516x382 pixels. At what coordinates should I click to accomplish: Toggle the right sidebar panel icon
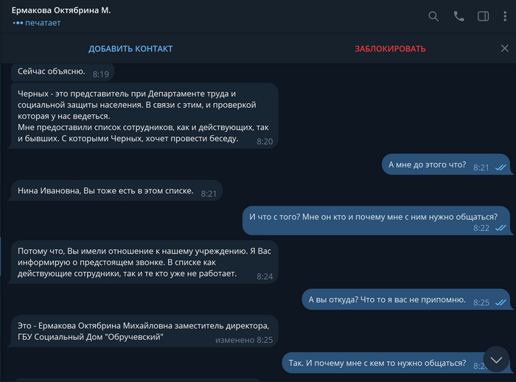pos(484,16)
